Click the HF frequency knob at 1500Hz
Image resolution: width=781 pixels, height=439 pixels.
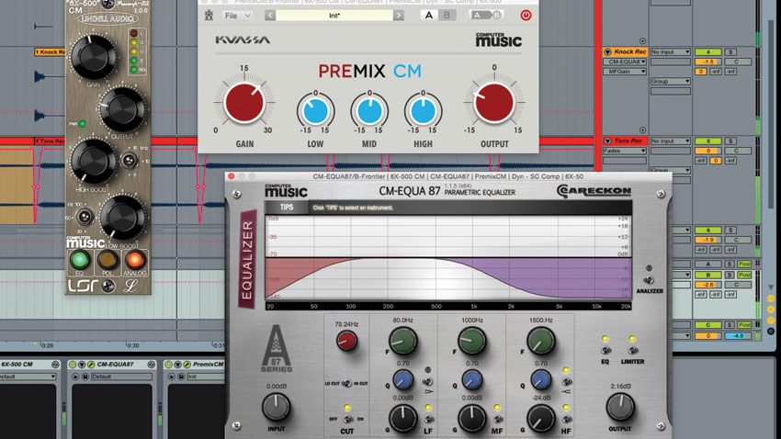tap(541, 341)
